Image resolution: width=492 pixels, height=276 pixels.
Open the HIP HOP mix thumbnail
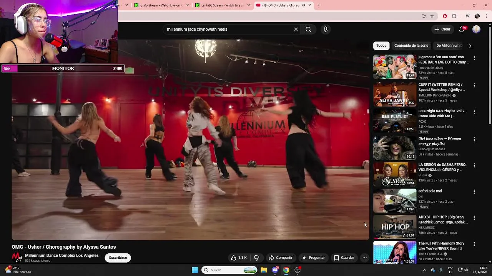(395, 227)
